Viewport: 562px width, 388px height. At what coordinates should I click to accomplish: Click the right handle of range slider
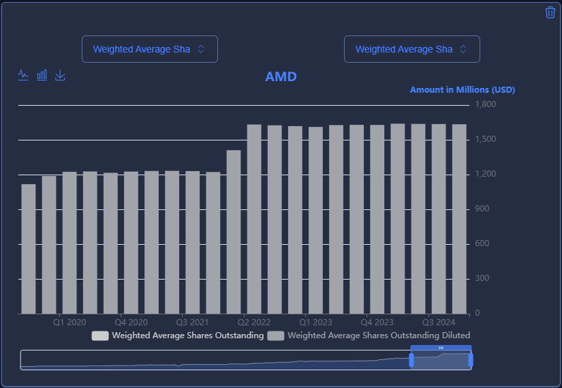tap(471, 359)
